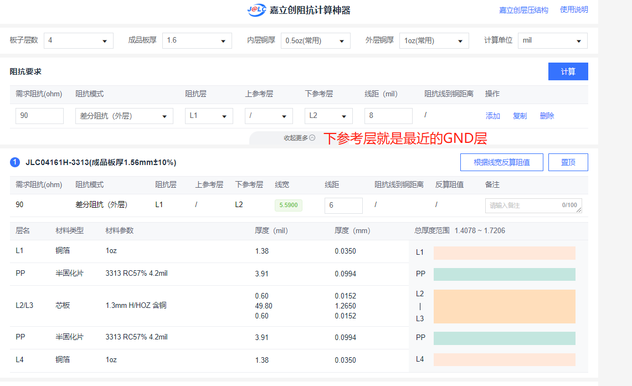Click the lower PP green layer bar
This screenshot has width=632, height=386.
click(x=504, y=338)
